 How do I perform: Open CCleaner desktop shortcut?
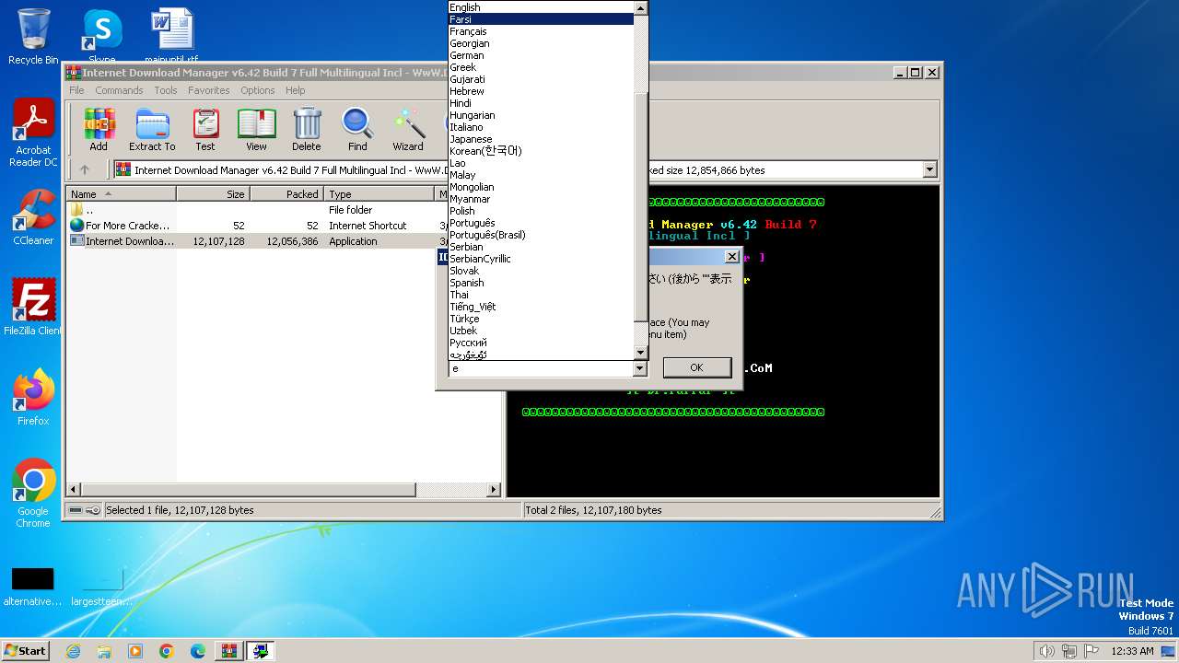coord(33,217)
